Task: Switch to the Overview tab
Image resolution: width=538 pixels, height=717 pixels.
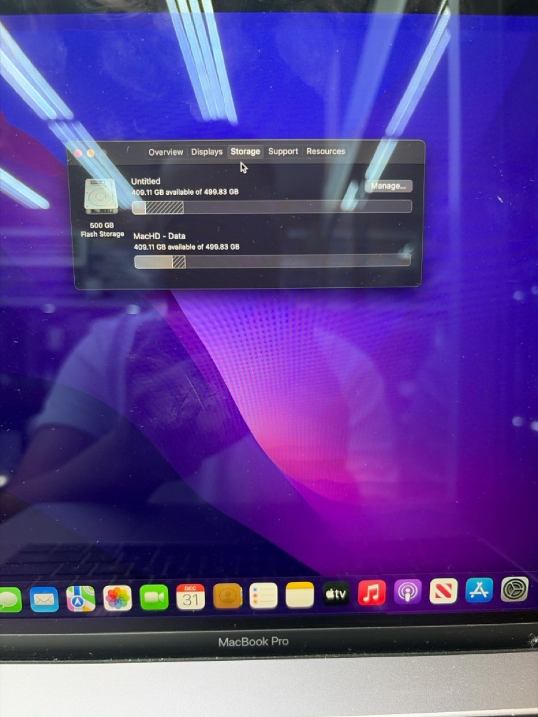Action: pos(166,152)
